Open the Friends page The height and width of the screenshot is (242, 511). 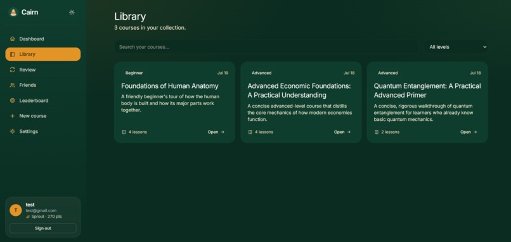(42, 85)
